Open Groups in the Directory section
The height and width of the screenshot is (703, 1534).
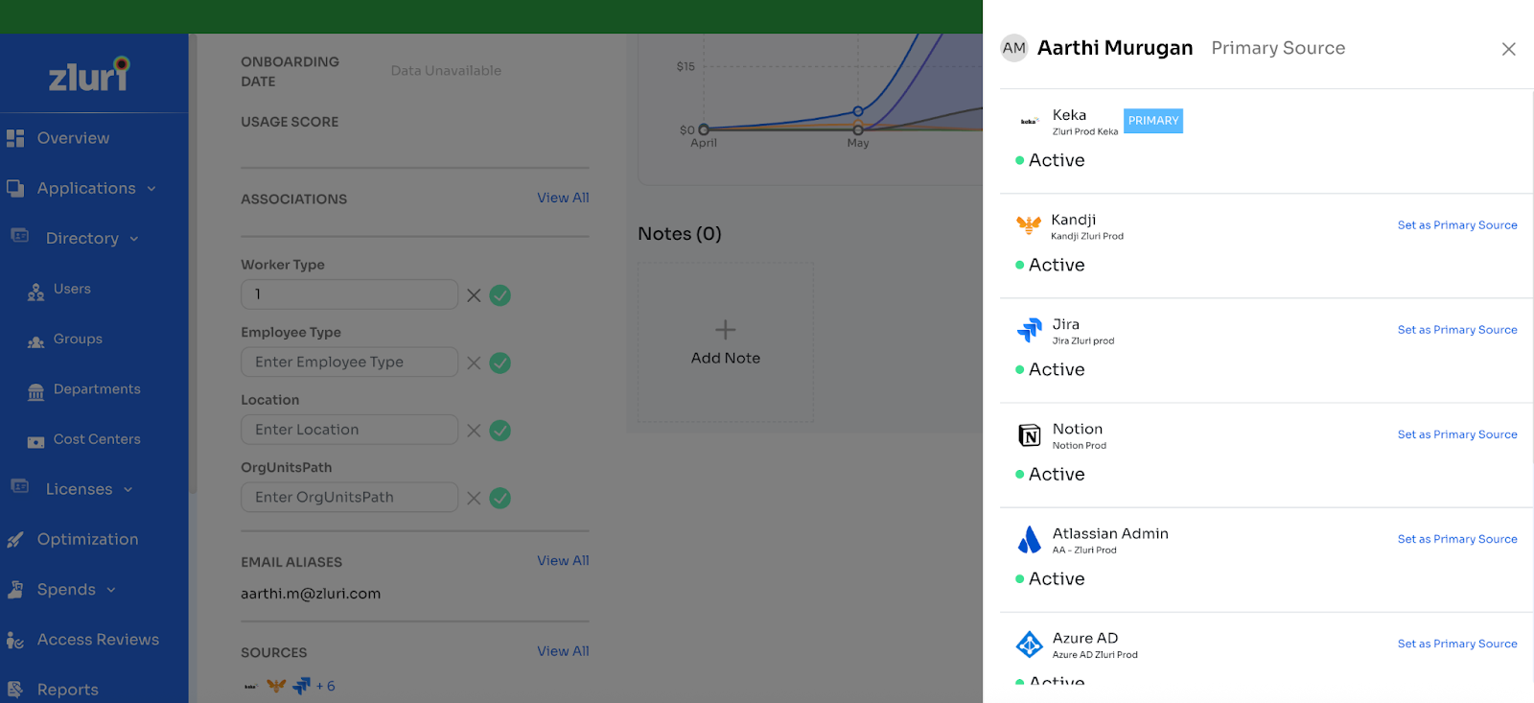(x=78, y=339)
